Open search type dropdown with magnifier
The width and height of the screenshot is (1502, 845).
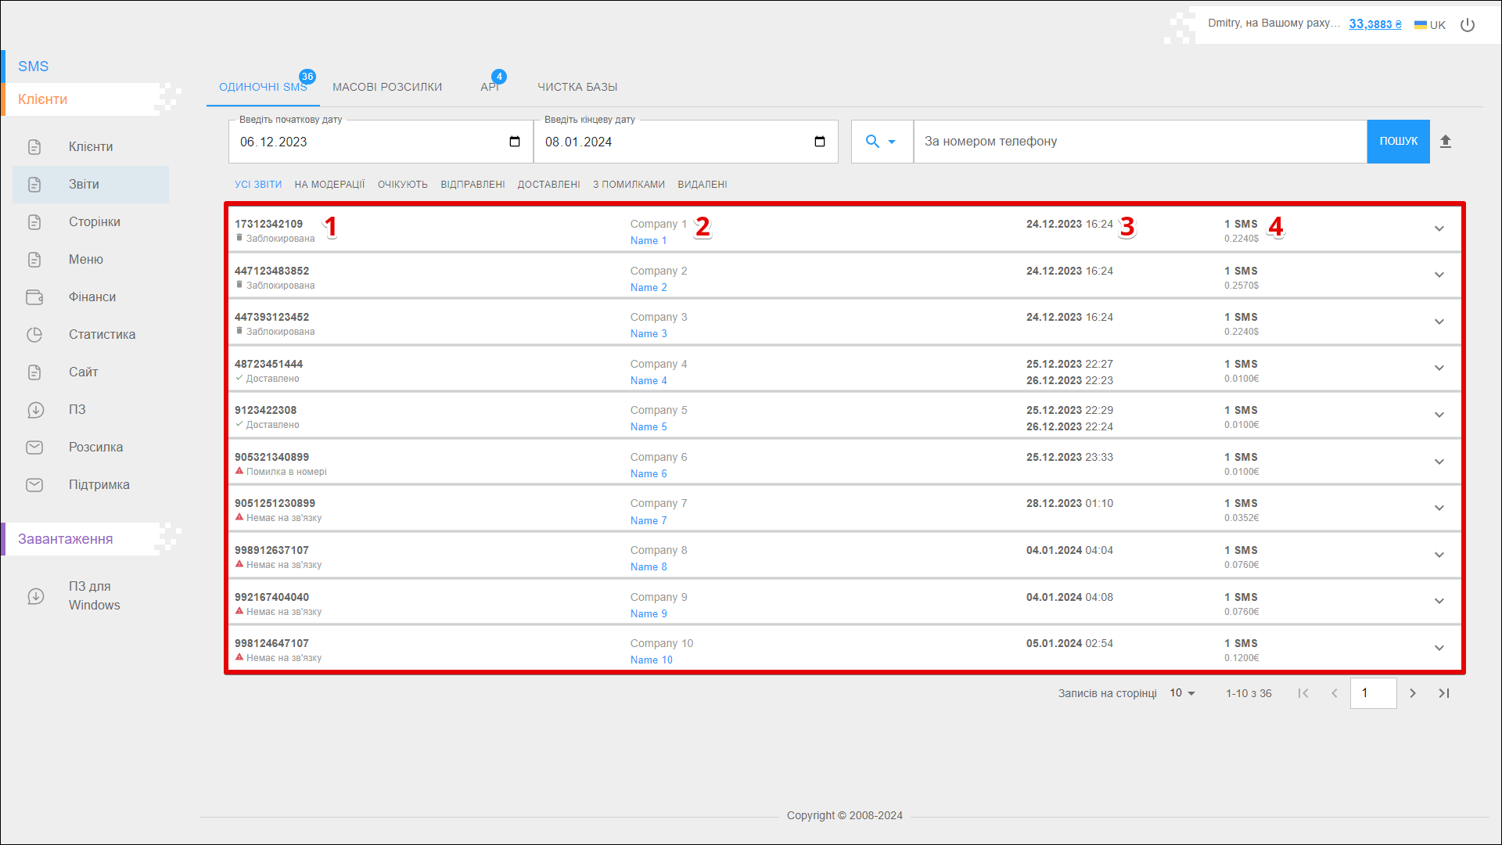click(881, 142)
